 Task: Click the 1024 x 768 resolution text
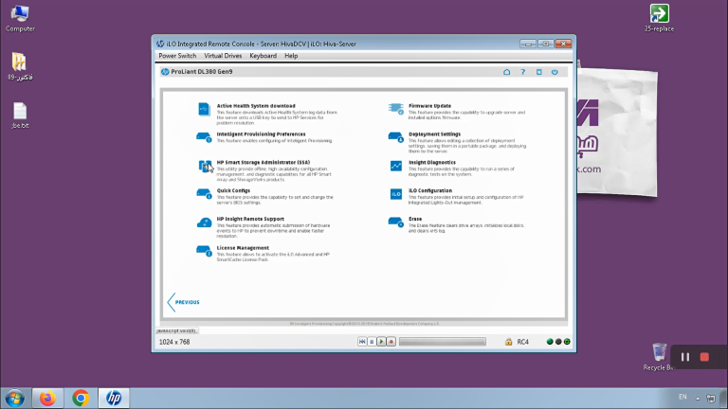click(x=174, y=342)
